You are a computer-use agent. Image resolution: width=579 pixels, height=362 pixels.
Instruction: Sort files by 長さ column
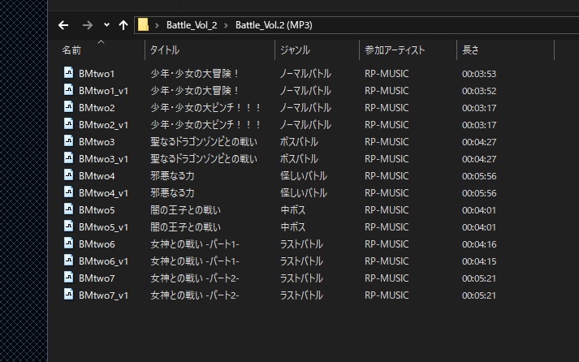click(470, 50)
